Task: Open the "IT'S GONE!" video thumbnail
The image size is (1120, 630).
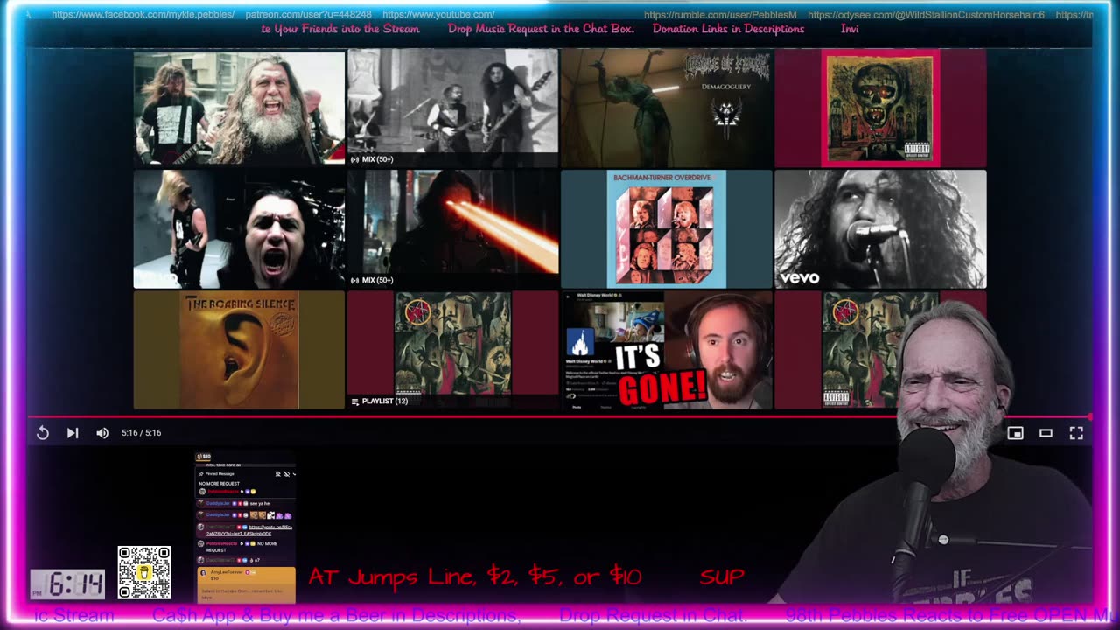Action: [x=667, y=350]
